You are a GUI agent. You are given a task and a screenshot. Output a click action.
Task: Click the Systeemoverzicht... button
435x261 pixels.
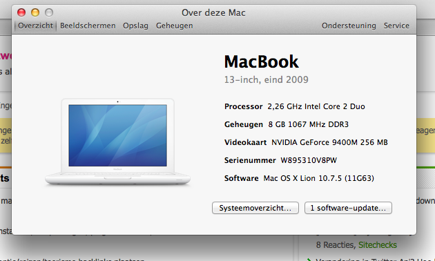pos(255,208)
